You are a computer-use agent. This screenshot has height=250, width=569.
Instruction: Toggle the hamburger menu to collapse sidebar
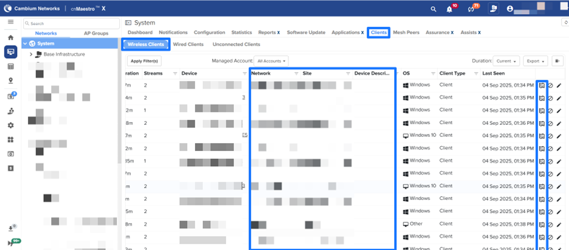coord(10,22)
